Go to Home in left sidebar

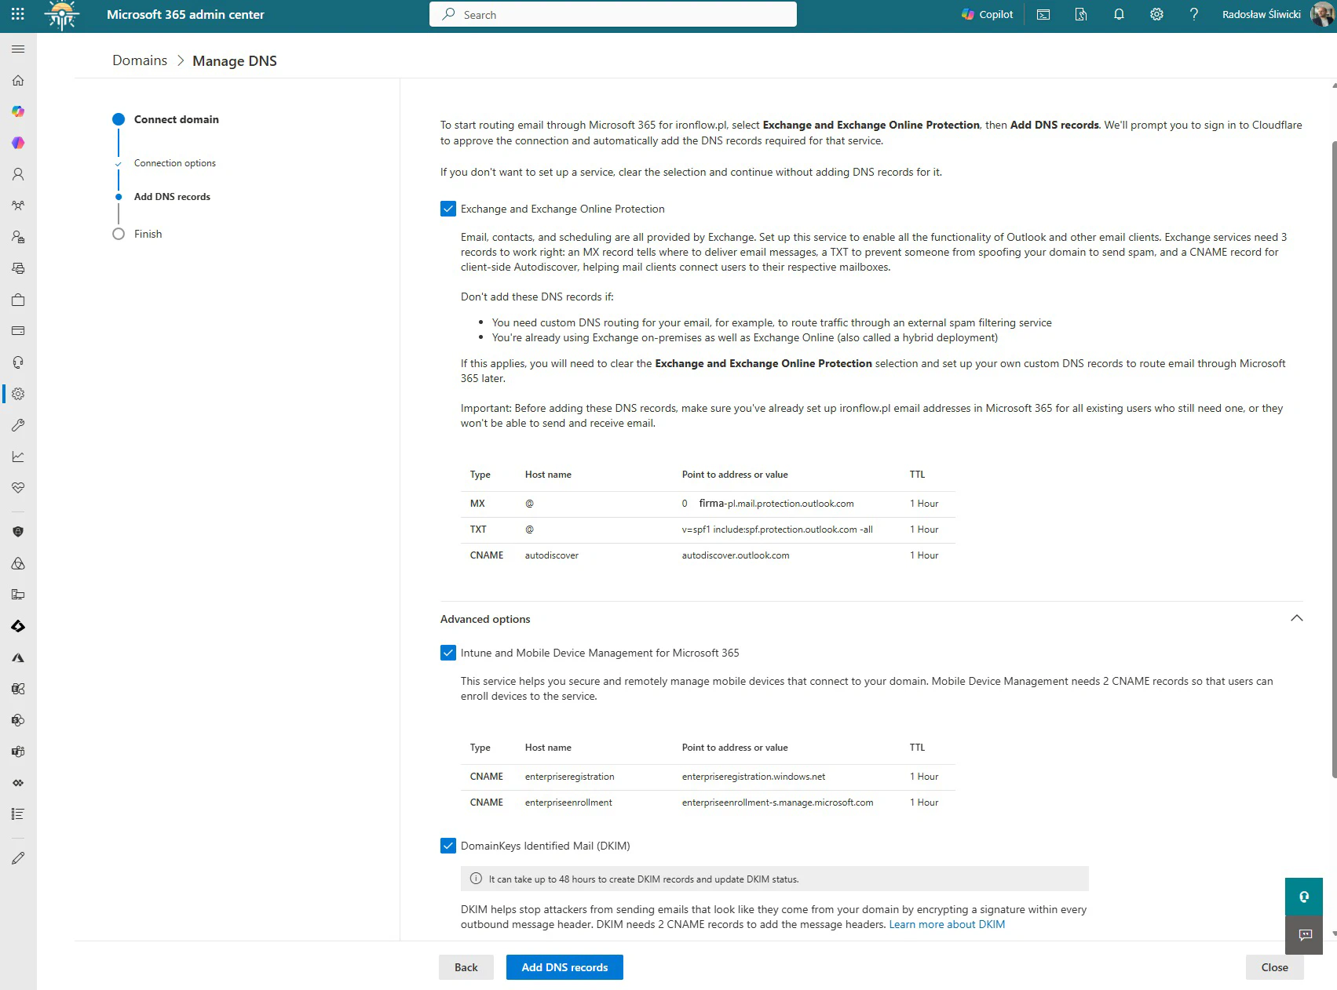(18, 80)
